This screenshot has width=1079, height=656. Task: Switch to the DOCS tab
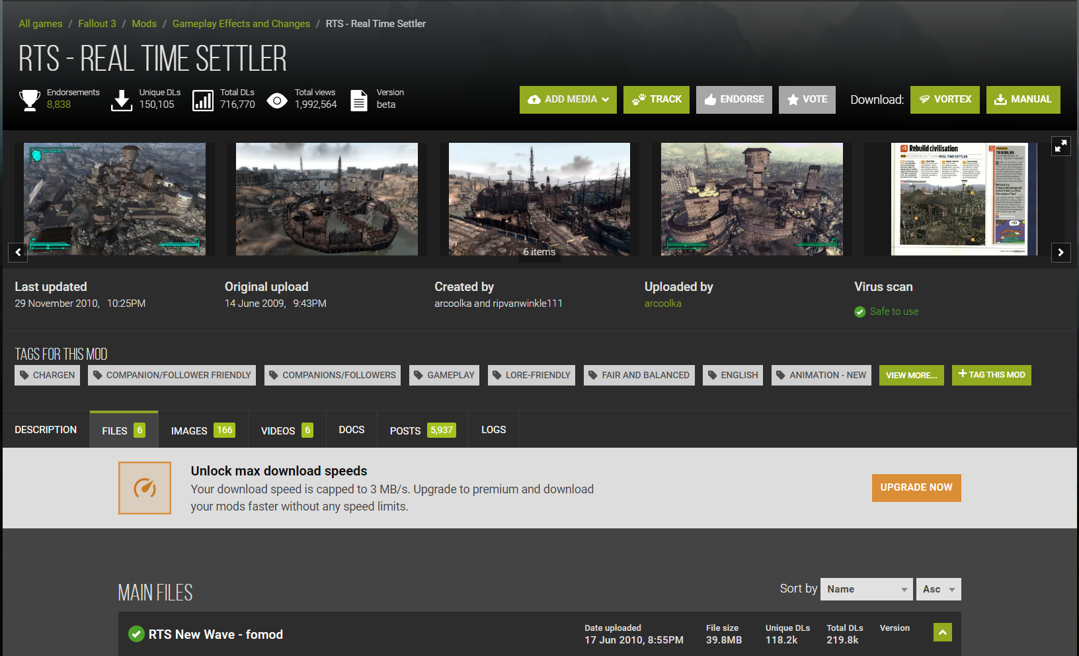(x=352, y=430)
